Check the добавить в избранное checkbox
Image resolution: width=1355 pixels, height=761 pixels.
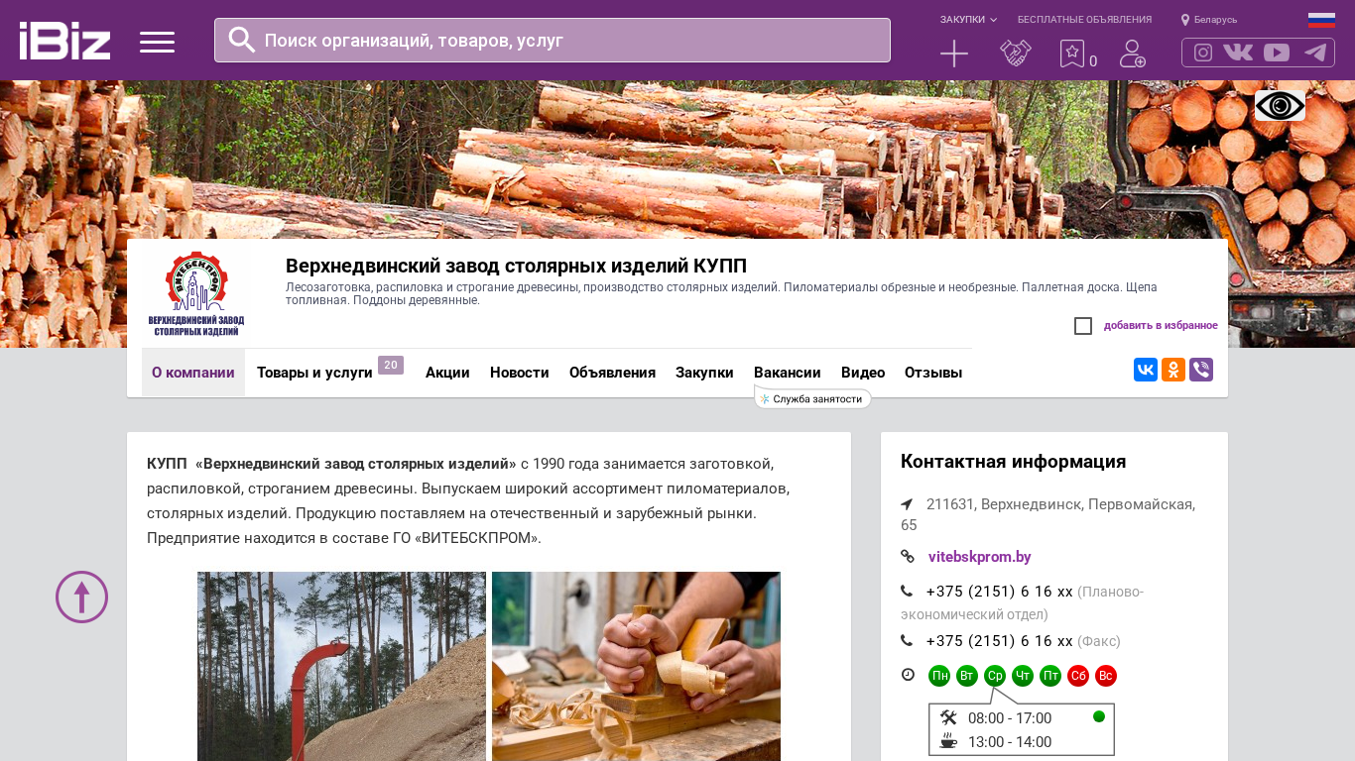pos(1083,326)
